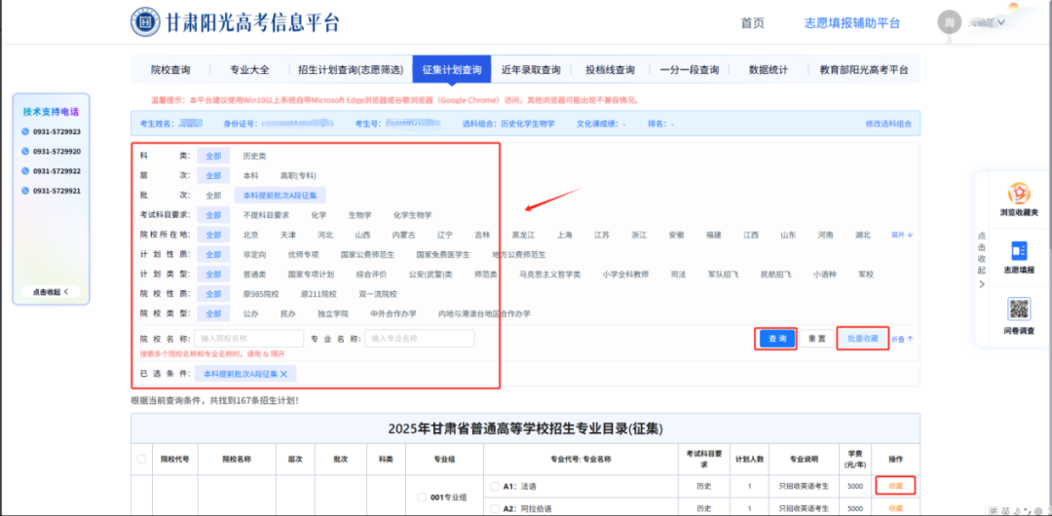Collapse the 技术支持电话 panel with 点击收起

pyautogui.click(x=51, y=292)
